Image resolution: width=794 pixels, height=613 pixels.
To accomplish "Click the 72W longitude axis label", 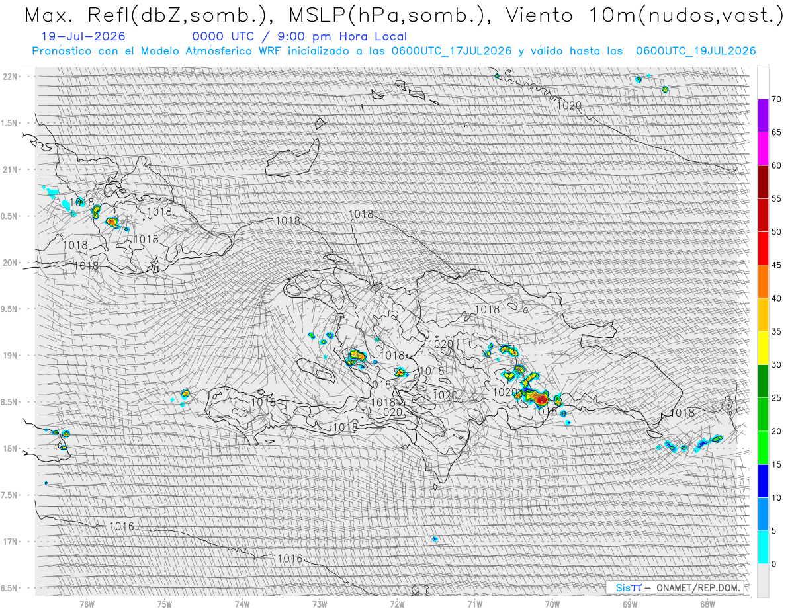I will pyautogui.click(x=397, y=604).
